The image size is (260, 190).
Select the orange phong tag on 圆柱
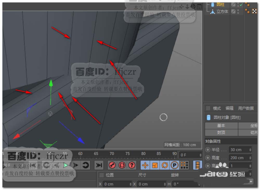[248, 4]
